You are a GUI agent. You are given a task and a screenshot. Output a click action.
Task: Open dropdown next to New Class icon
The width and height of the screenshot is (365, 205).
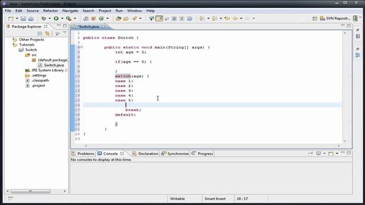click(x=107, y=18)
